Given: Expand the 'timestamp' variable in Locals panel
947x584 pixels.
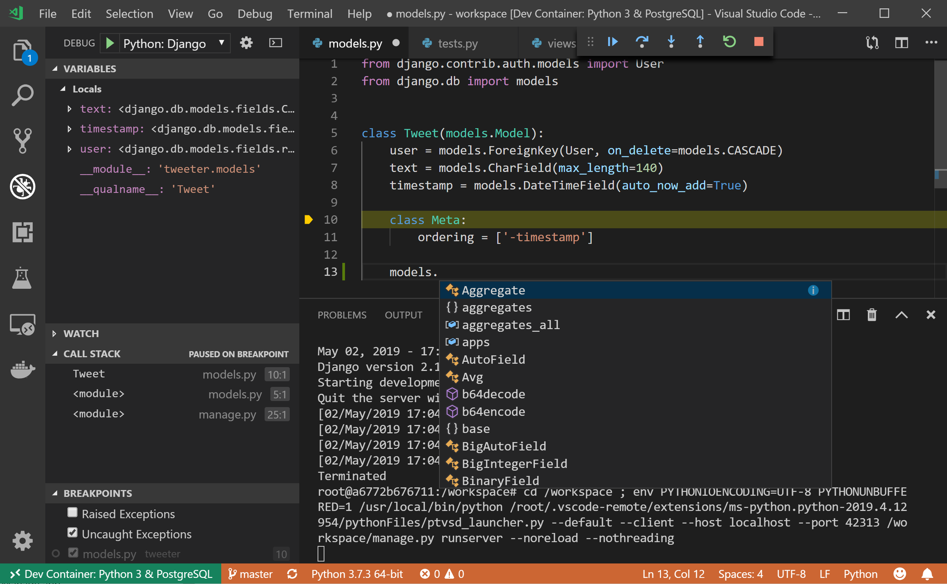Looking at the screenshot, I should pyautogui.click(x=70, y=129).
